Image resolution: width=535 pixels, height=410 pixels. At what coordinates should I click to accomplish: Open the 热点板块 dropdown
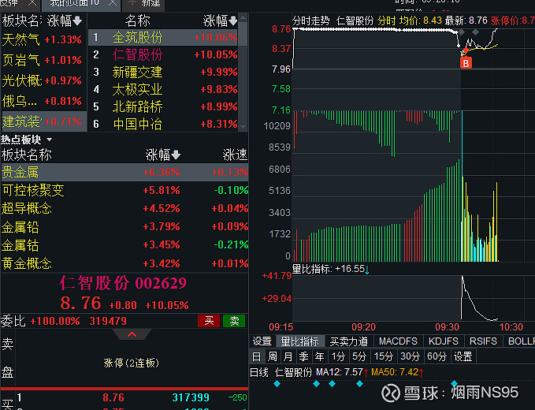click(x=50, y=140)
